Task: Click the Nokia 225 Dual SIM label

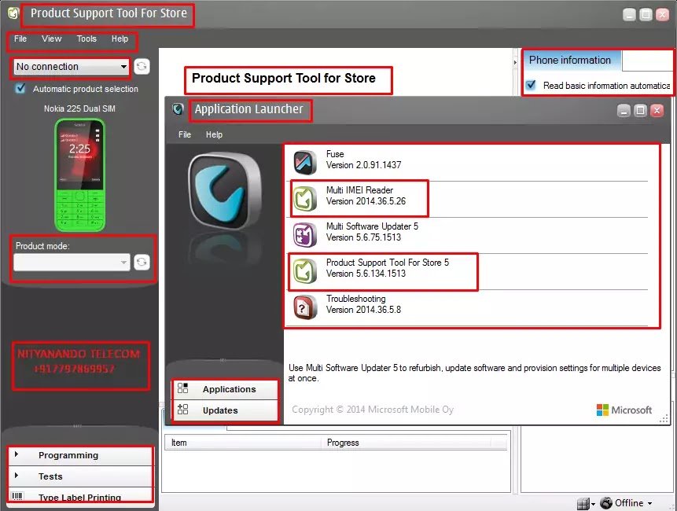Action: coord(80,108)
